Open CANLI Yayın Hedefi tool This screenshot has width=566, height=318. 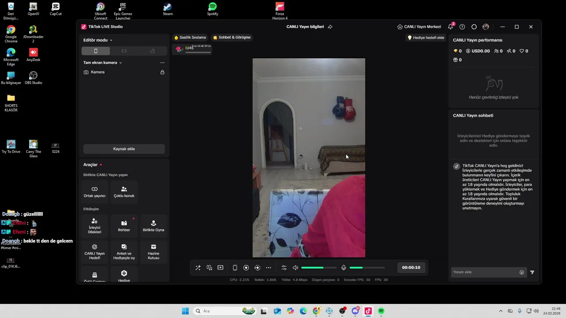point(95,252)
